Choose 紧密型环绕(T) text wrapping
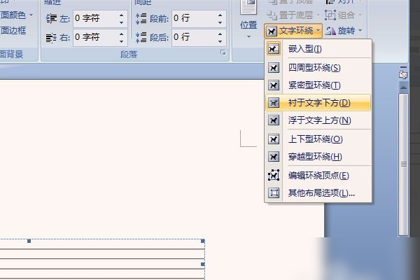 (318, 85)
